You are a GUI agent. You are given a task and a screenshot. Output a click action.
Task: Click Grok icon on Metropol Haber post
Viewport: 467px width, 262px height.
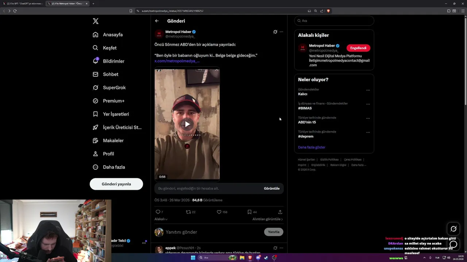tap(275, 32)
